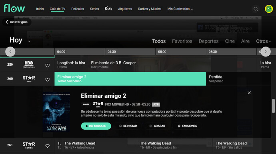
Task: Advance timeline with right arrow button
Action: (266, 52)
